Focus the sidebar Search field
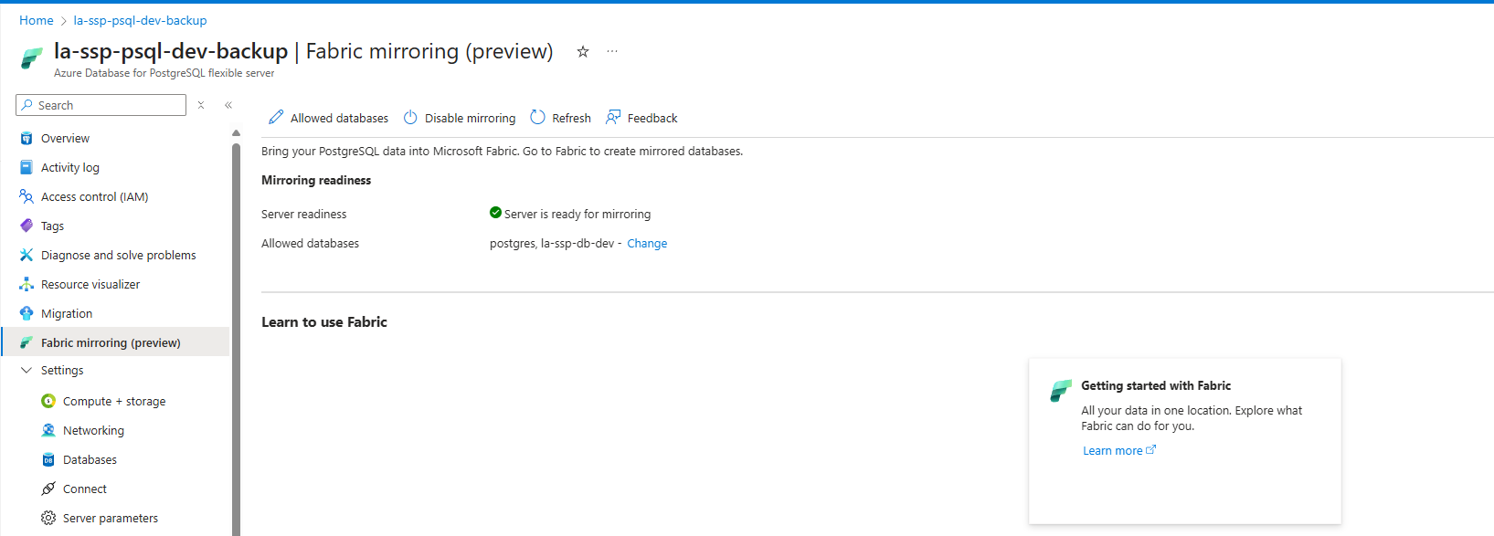The width and height of the screenshot is (1494, 536). click(x=101, y=106)
